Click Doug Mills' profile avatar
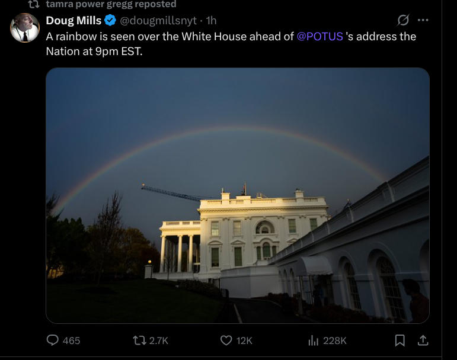 pyautogui.click(x=25, y=28)
